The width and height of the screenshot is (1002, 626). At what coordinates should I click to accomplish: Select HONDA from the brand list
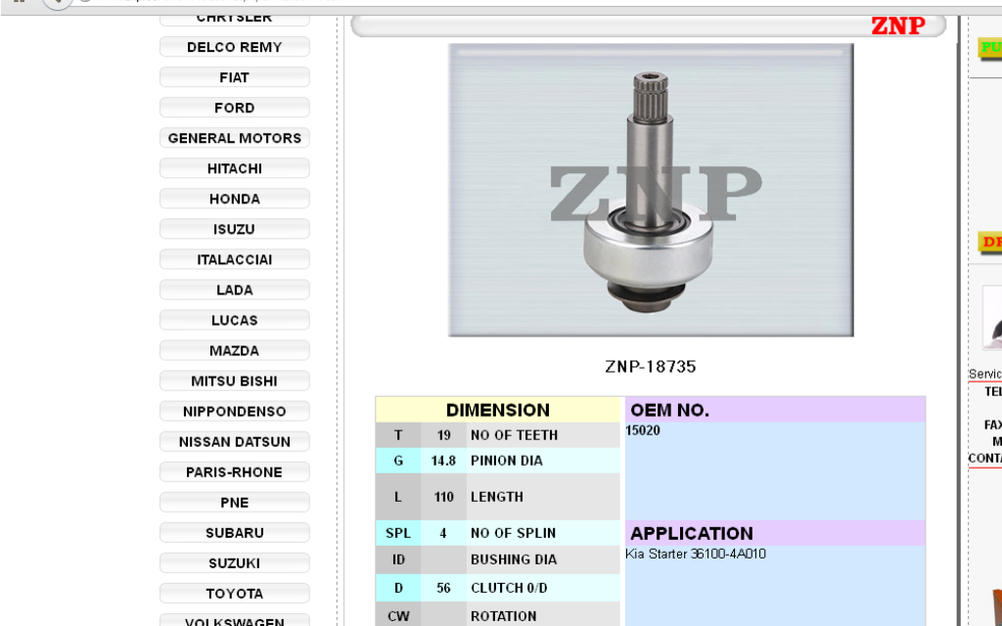pyautogui.click(x=235, y=199)
